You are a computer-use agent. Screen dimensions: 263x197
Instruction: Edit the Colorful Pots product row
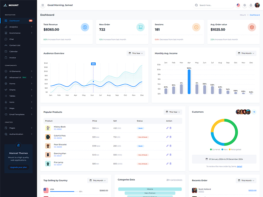tap(167, 137)
